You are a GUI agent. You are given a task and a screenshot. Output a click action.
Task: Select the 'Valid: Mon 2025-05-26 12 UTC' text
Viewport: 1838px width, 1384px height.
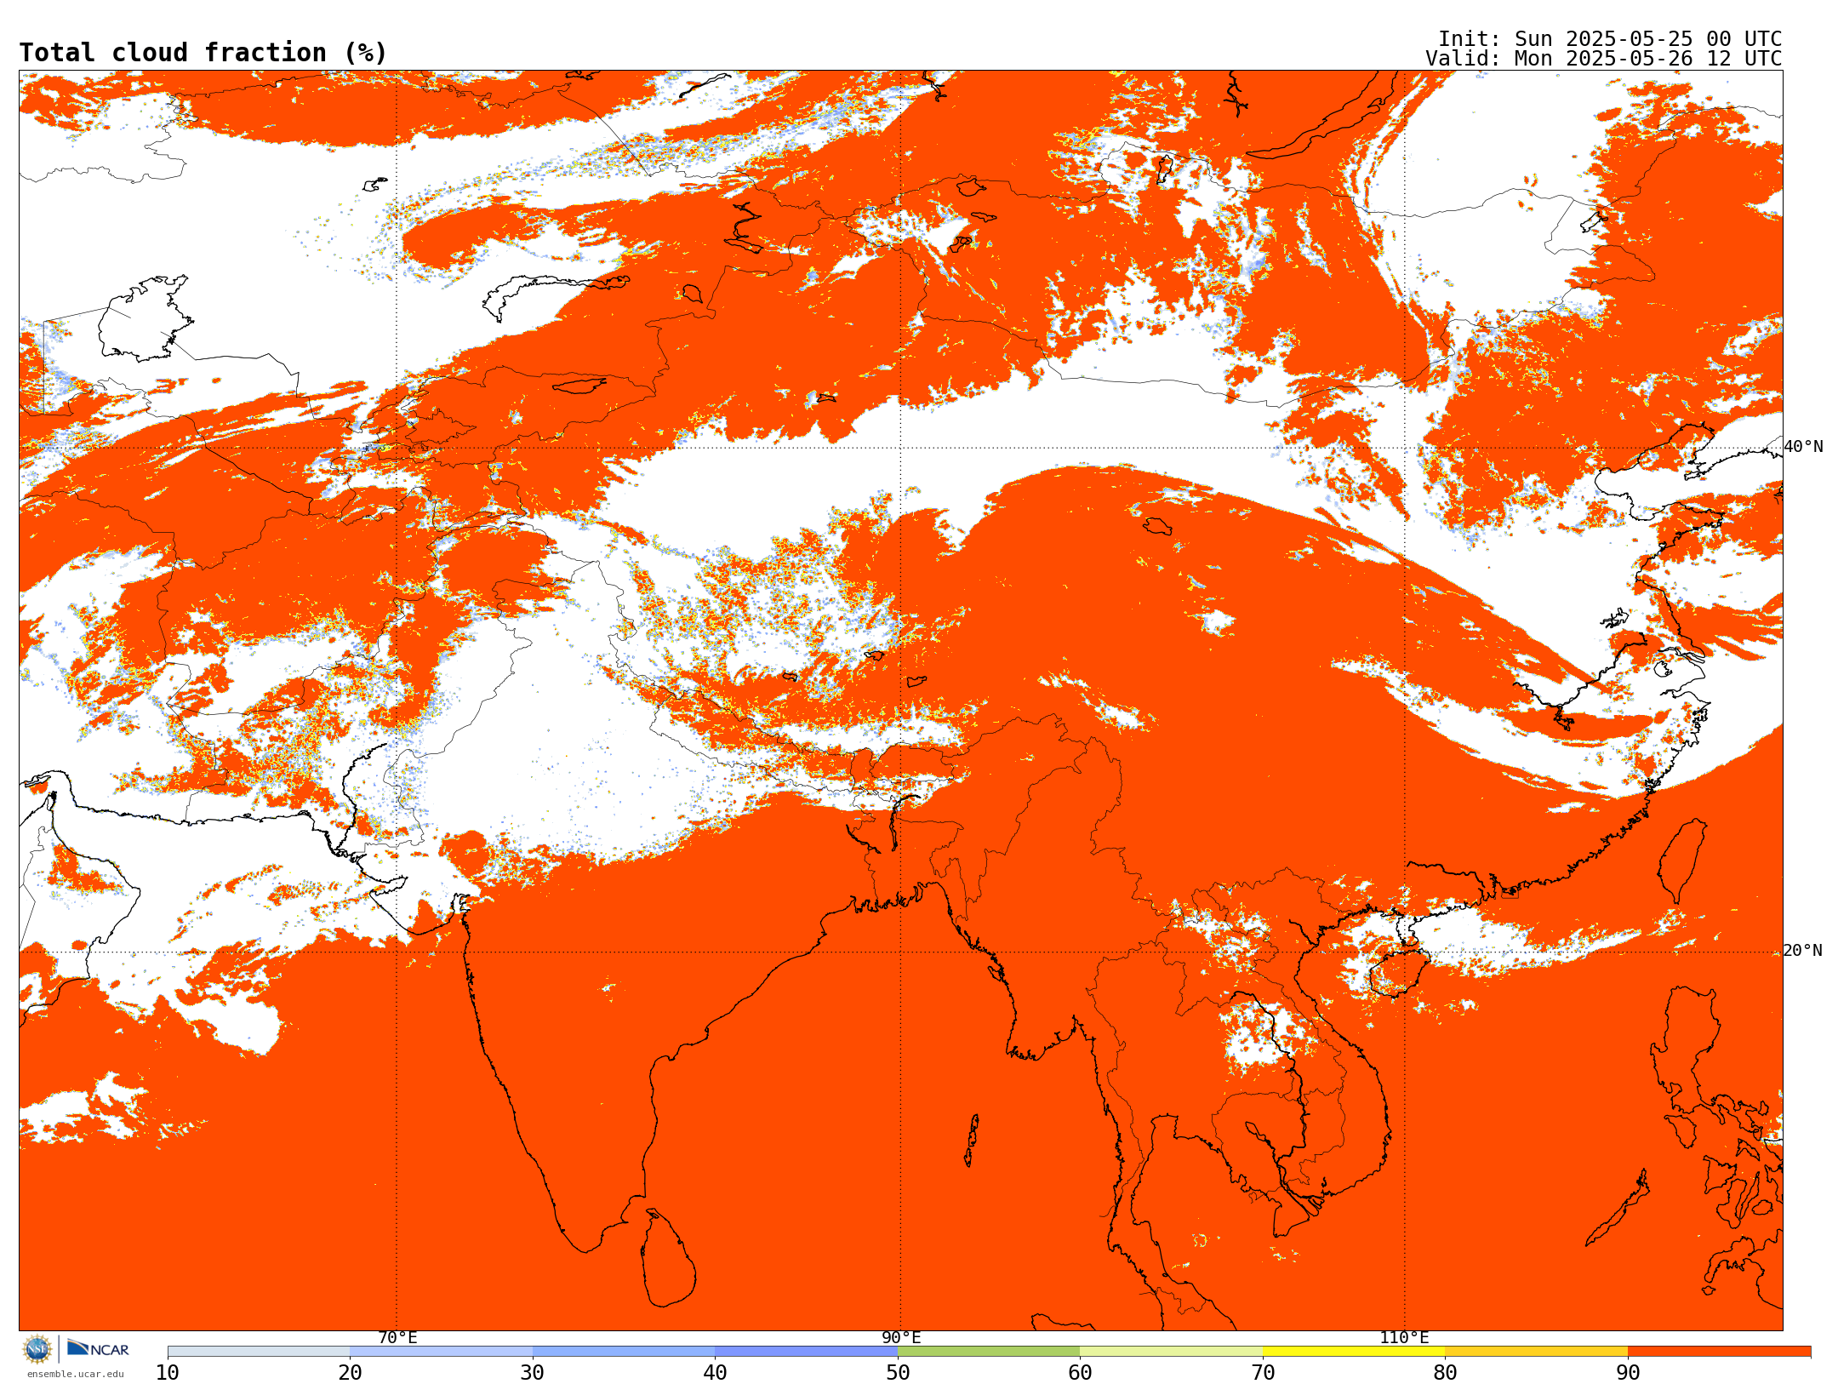[1603, 59]
